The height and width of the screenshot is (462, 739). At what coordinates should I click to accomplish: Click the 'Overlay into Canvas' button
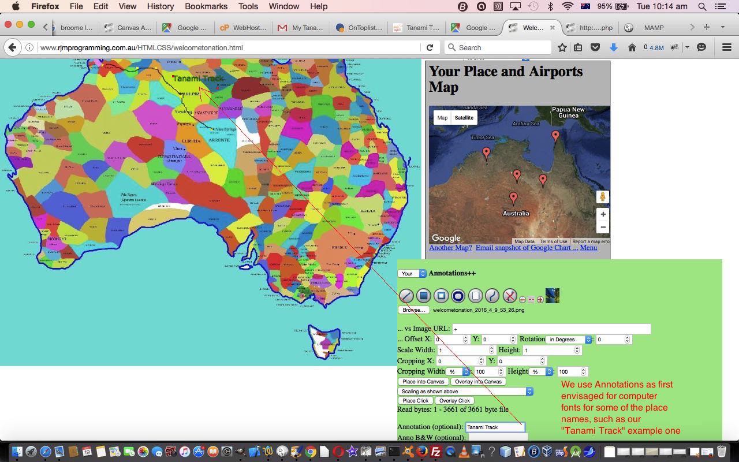coord(478,382)
